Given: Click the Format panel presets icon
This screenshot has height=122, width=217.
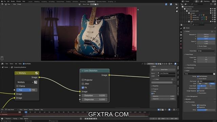Looking at the screenshot, I should point(212,32).
